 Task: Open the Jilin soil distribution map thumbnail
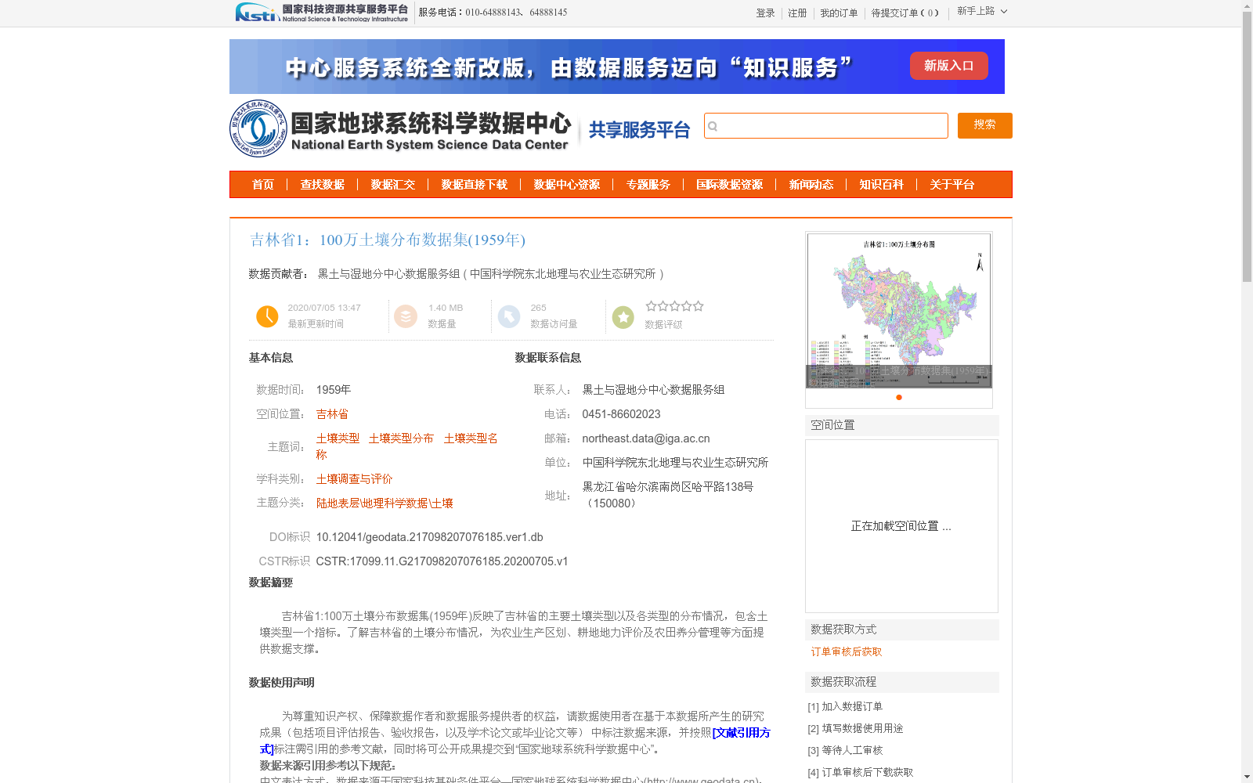[x=899, y=311]
